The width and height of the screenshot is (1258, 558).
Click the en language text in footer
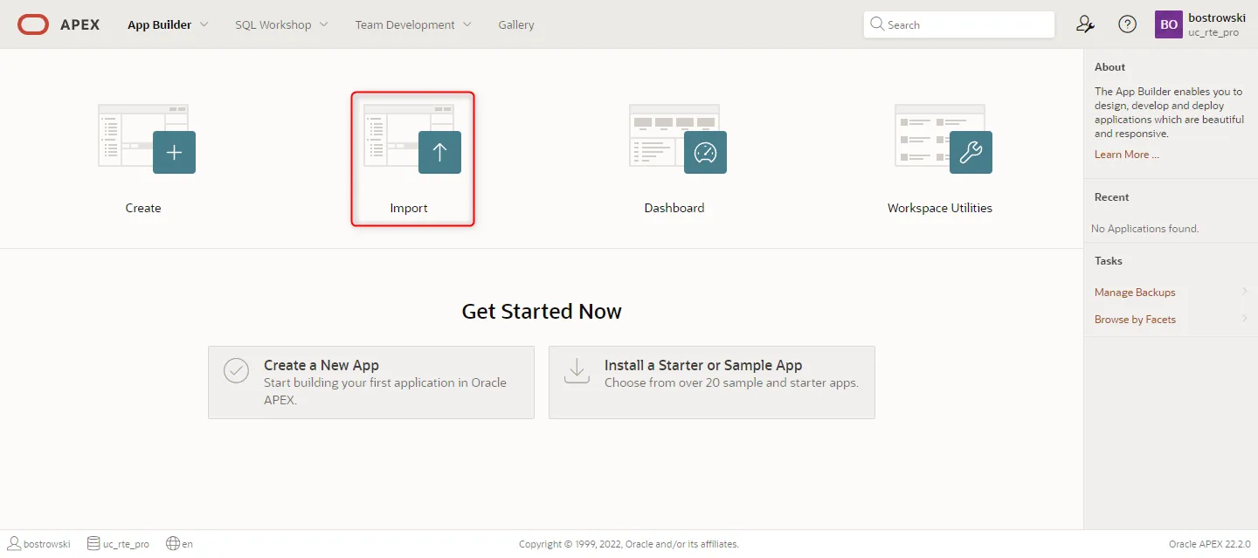coord(188,544)
